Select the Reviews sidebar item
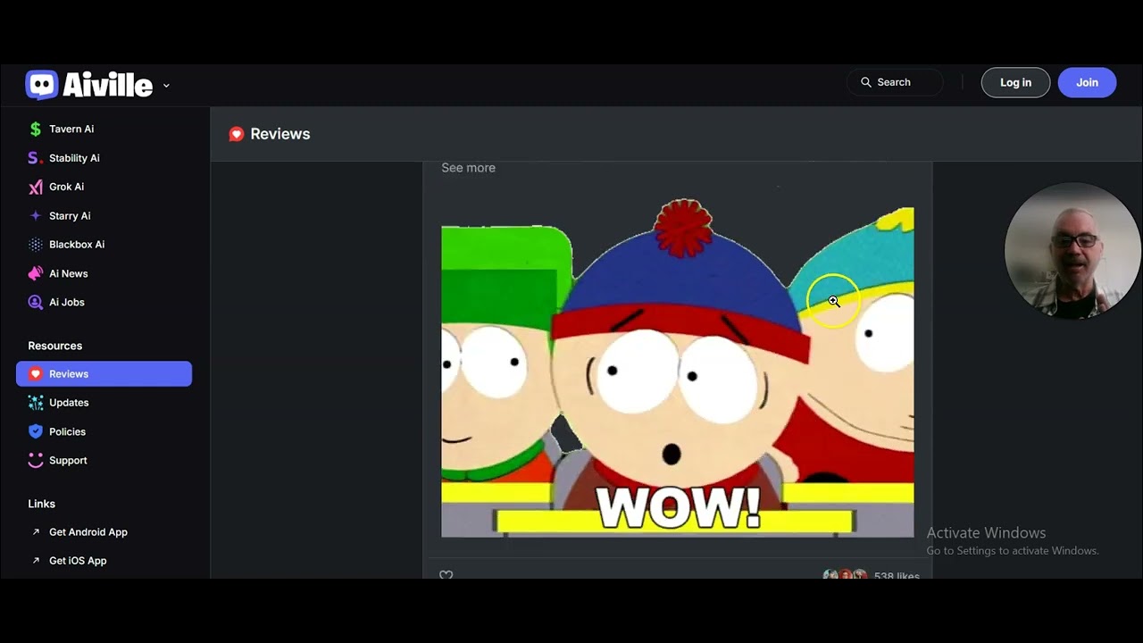This screenshot has width=1143, height=643. pos(104,374)
